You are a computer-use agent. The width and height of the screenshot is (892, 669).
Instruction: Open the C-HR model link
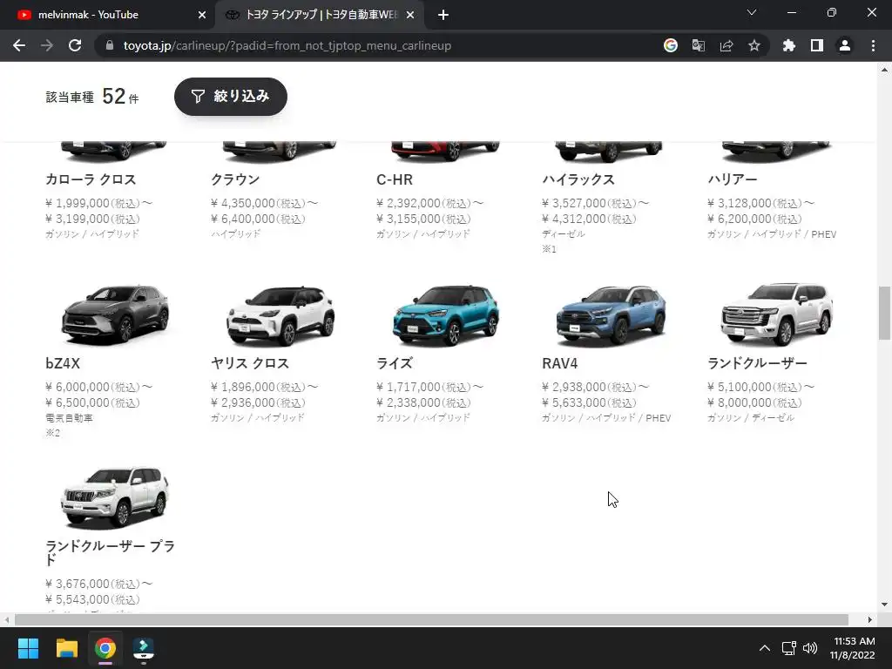(395, 179)
